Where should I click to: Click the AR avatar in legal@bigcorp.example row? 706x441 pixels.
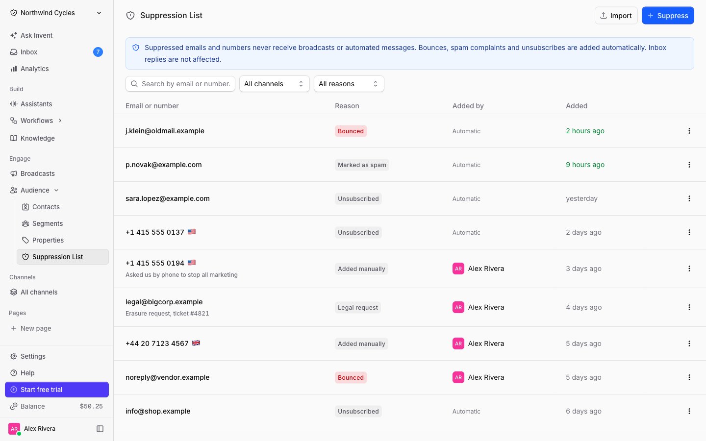pyautogui.click(x=458, y=307)
